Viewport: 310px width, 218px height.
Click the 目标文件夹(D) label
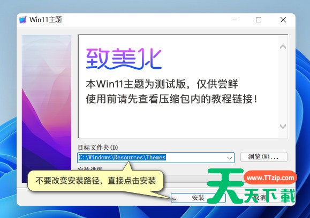(x=98, y=148)
